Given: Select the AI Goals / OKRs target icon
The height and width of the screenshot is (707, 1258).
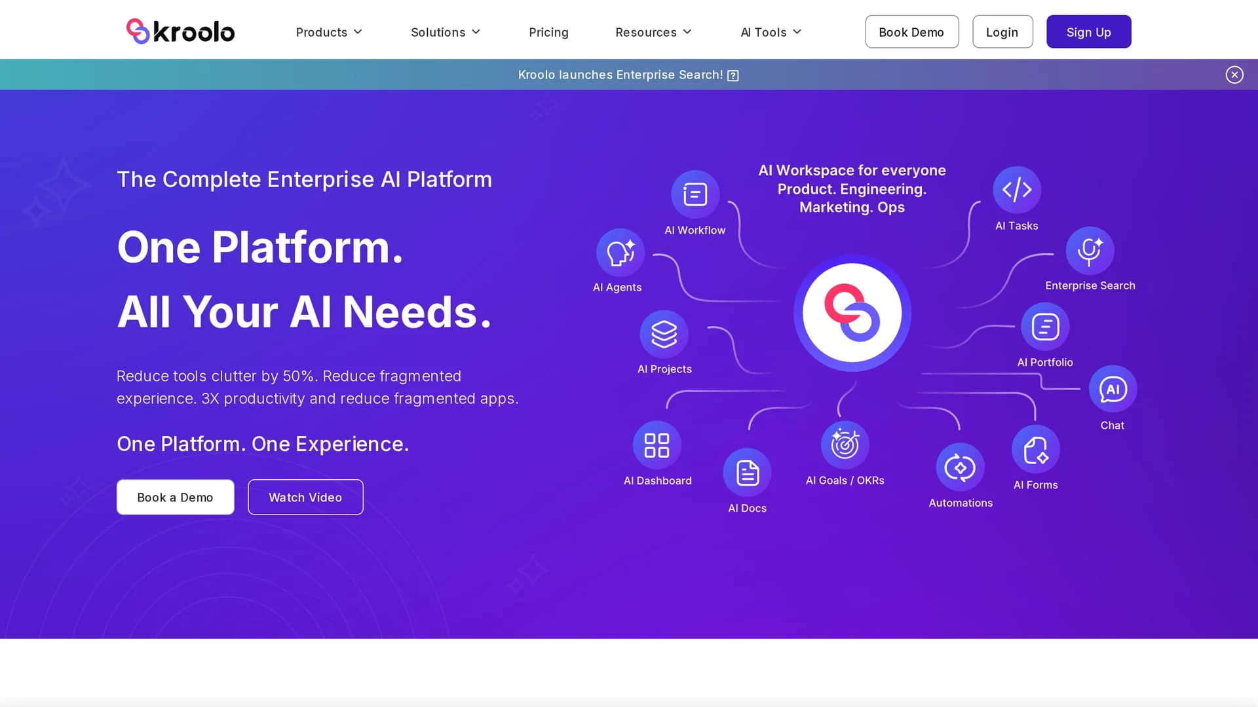Looking at the screenshot, I should [845, 444].
